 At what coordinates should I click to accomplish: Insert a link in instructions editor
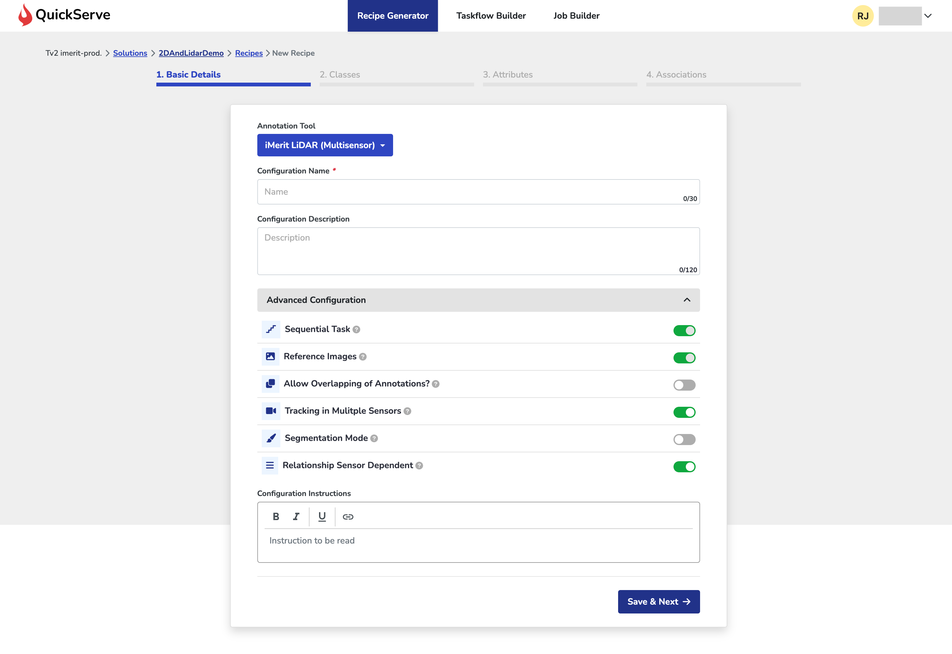click(348, 517)
